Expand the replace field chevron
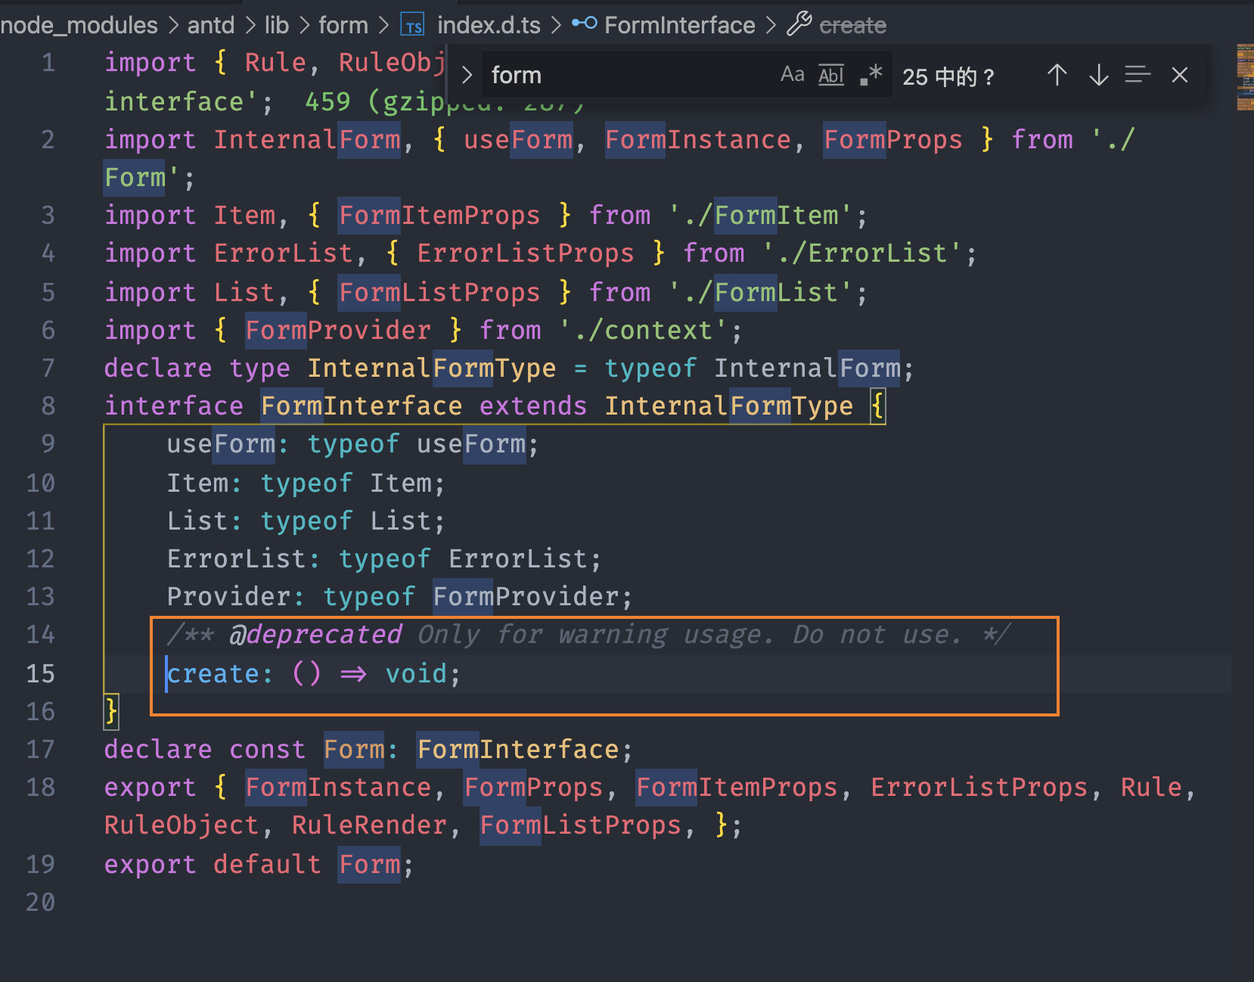The image size is (1254, 982). tap(466, 74)
